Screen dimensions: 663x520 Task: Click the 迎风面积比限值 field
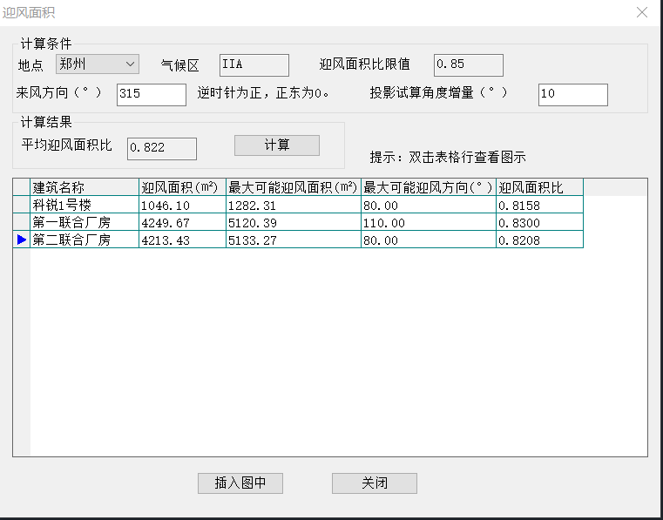point(468,65)
